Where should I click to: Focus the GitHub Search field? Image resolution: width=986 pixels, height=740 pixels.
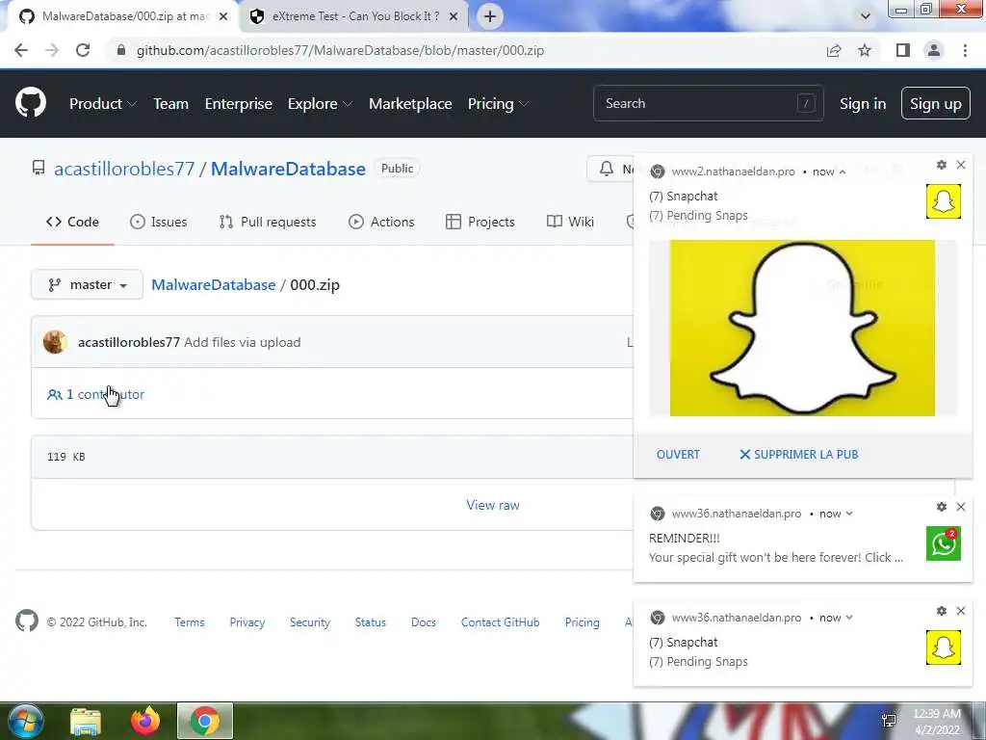pyautogui.click(x=708, y=103)
